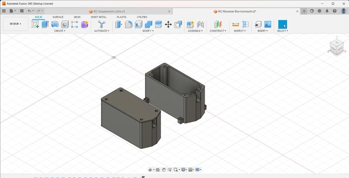Open the CONSTRUCT dropdown menu
The width and height of the screenshot is (349, 178).
point(217,31)
